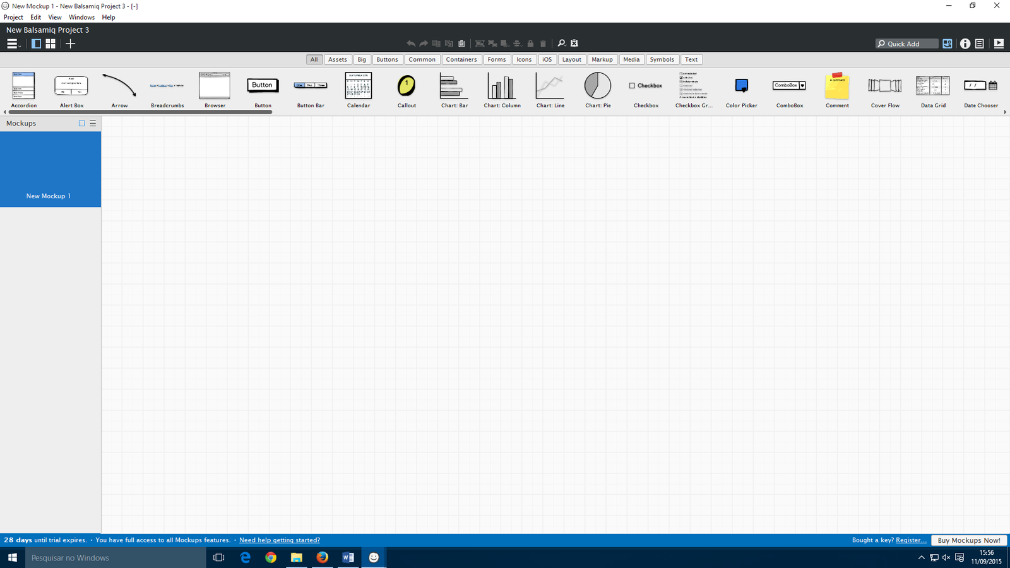Expand the Mockups panel list menu
The image size is (1010, 568).
[x=93, y=123]
